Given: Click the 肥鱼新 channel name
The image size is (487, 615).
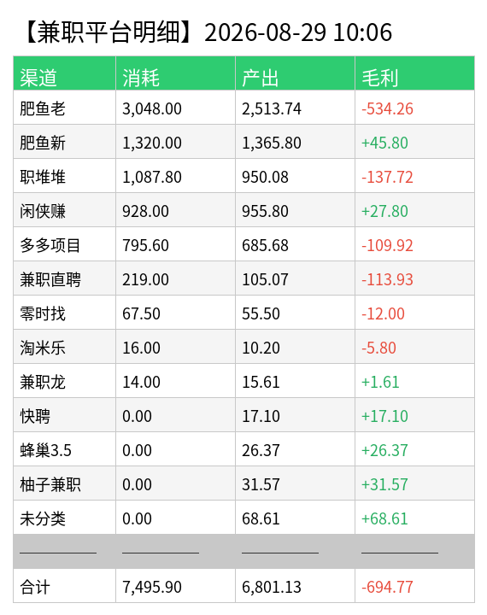Looking at the screenshot, I should point(43,143).
